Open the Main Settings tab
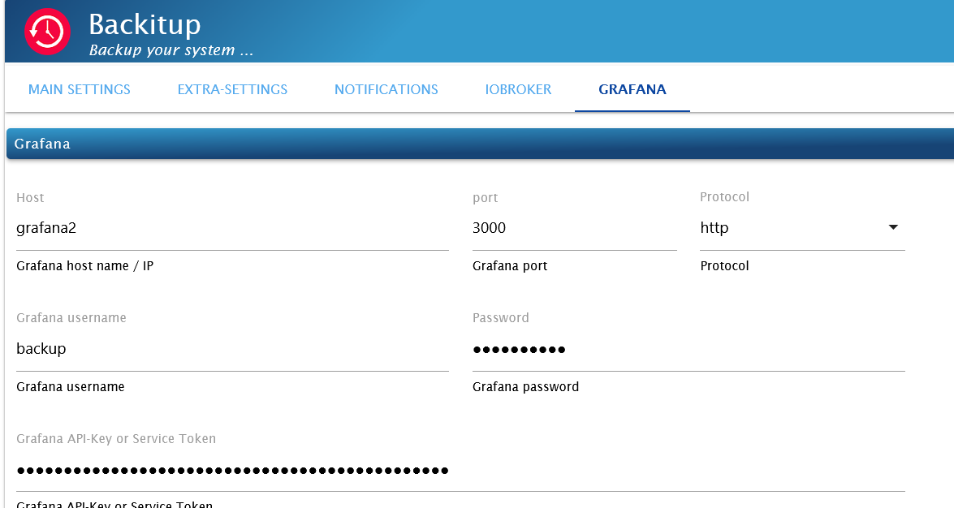Viewport: 954px width, 508px height. coord(79,89)
